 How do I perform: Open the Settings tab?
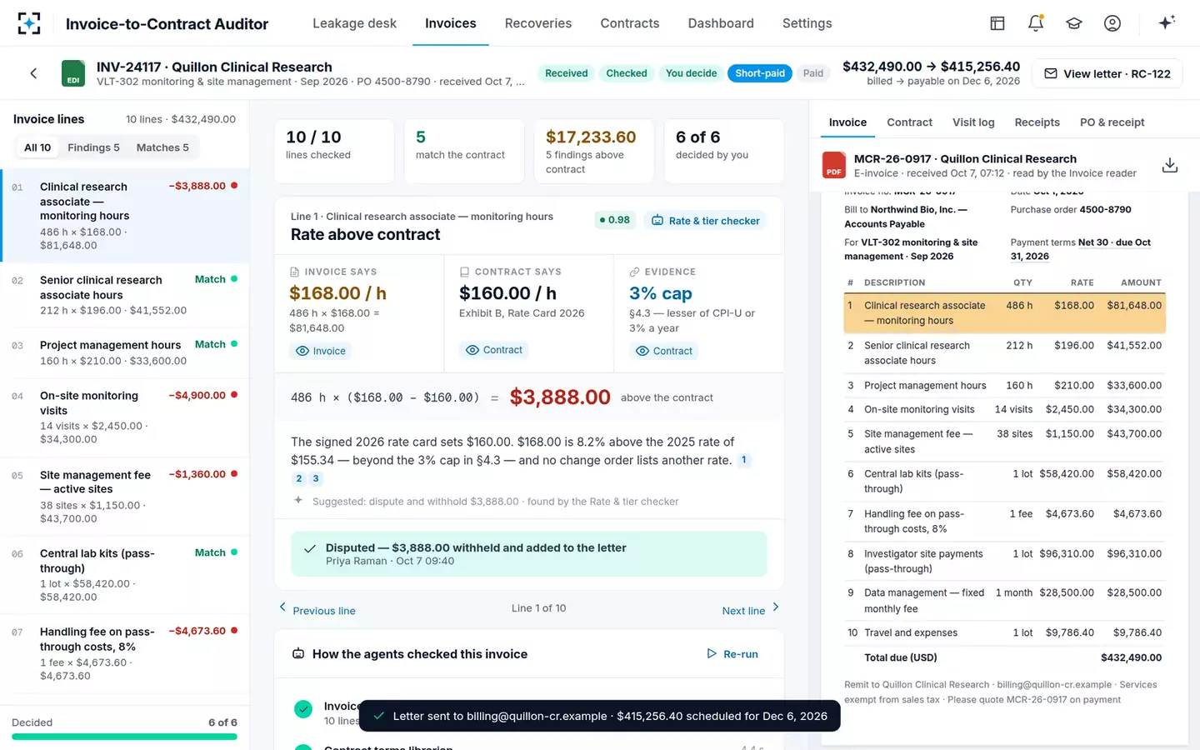tap(807, 23)
